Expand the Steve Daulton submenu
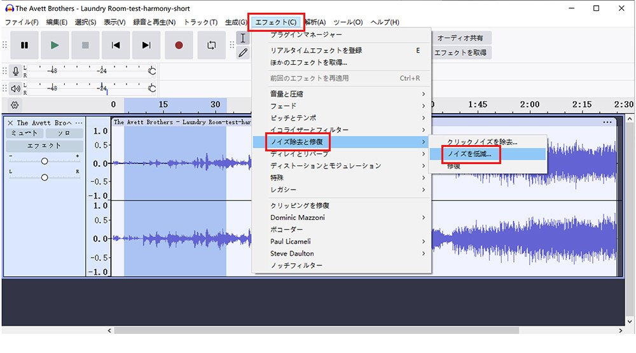 click(x=341, y=253)
